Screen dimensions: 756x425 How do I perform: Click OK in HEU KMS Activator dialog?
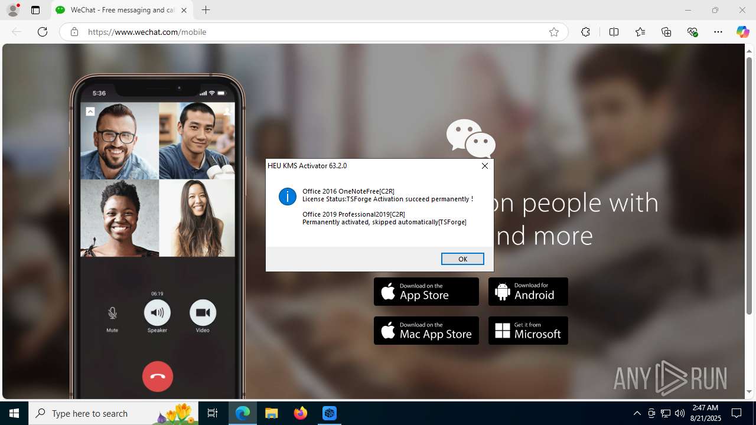pyautogui.click(x=462, y=259)
